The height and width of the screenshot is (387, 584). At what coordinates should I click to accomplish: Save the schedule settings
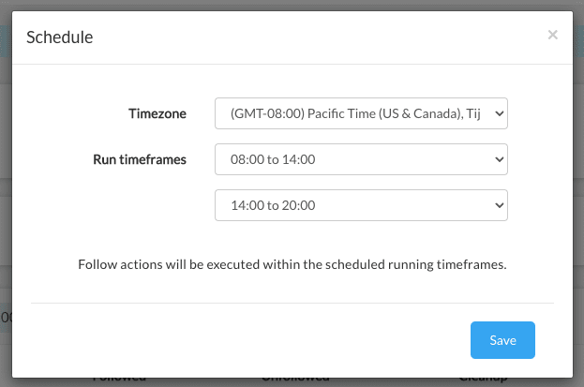coord(502,340)
